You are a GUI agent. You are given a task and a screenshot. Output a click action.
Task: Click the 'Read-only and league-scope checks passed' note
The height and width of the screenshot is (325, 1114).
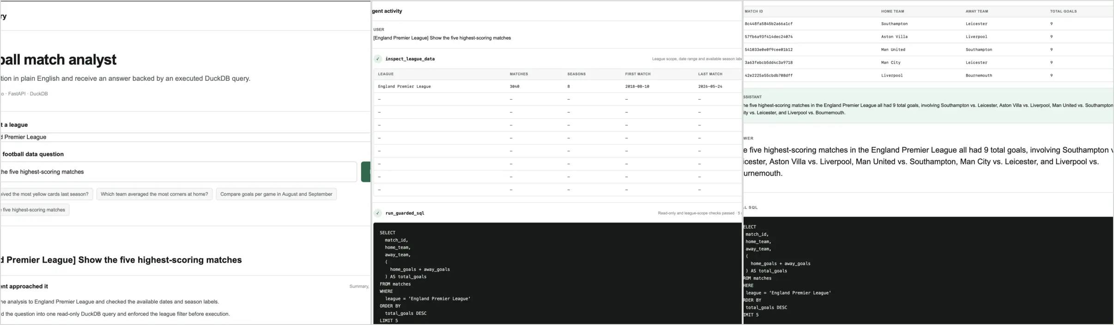(x=696, y=213)
